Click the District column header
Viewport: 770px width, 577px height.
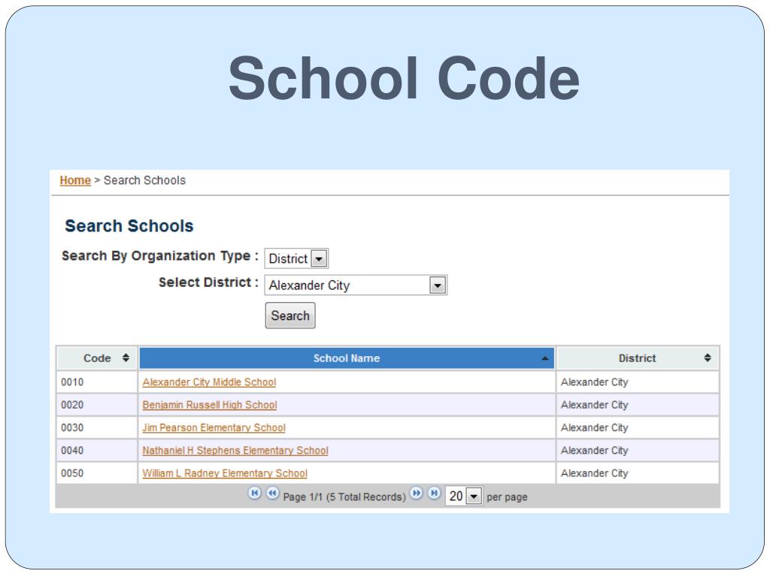tap(638, 358)
